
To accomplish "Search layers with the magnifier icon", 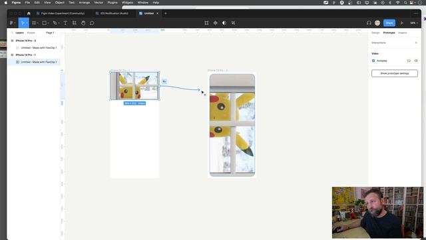I will 12,33.
